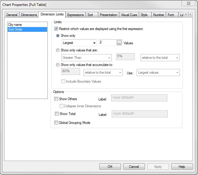Viewport: 198px width, 175px height.
Task: Click the ellipsis button beside the values field
Action: click(x=119, y=43)
